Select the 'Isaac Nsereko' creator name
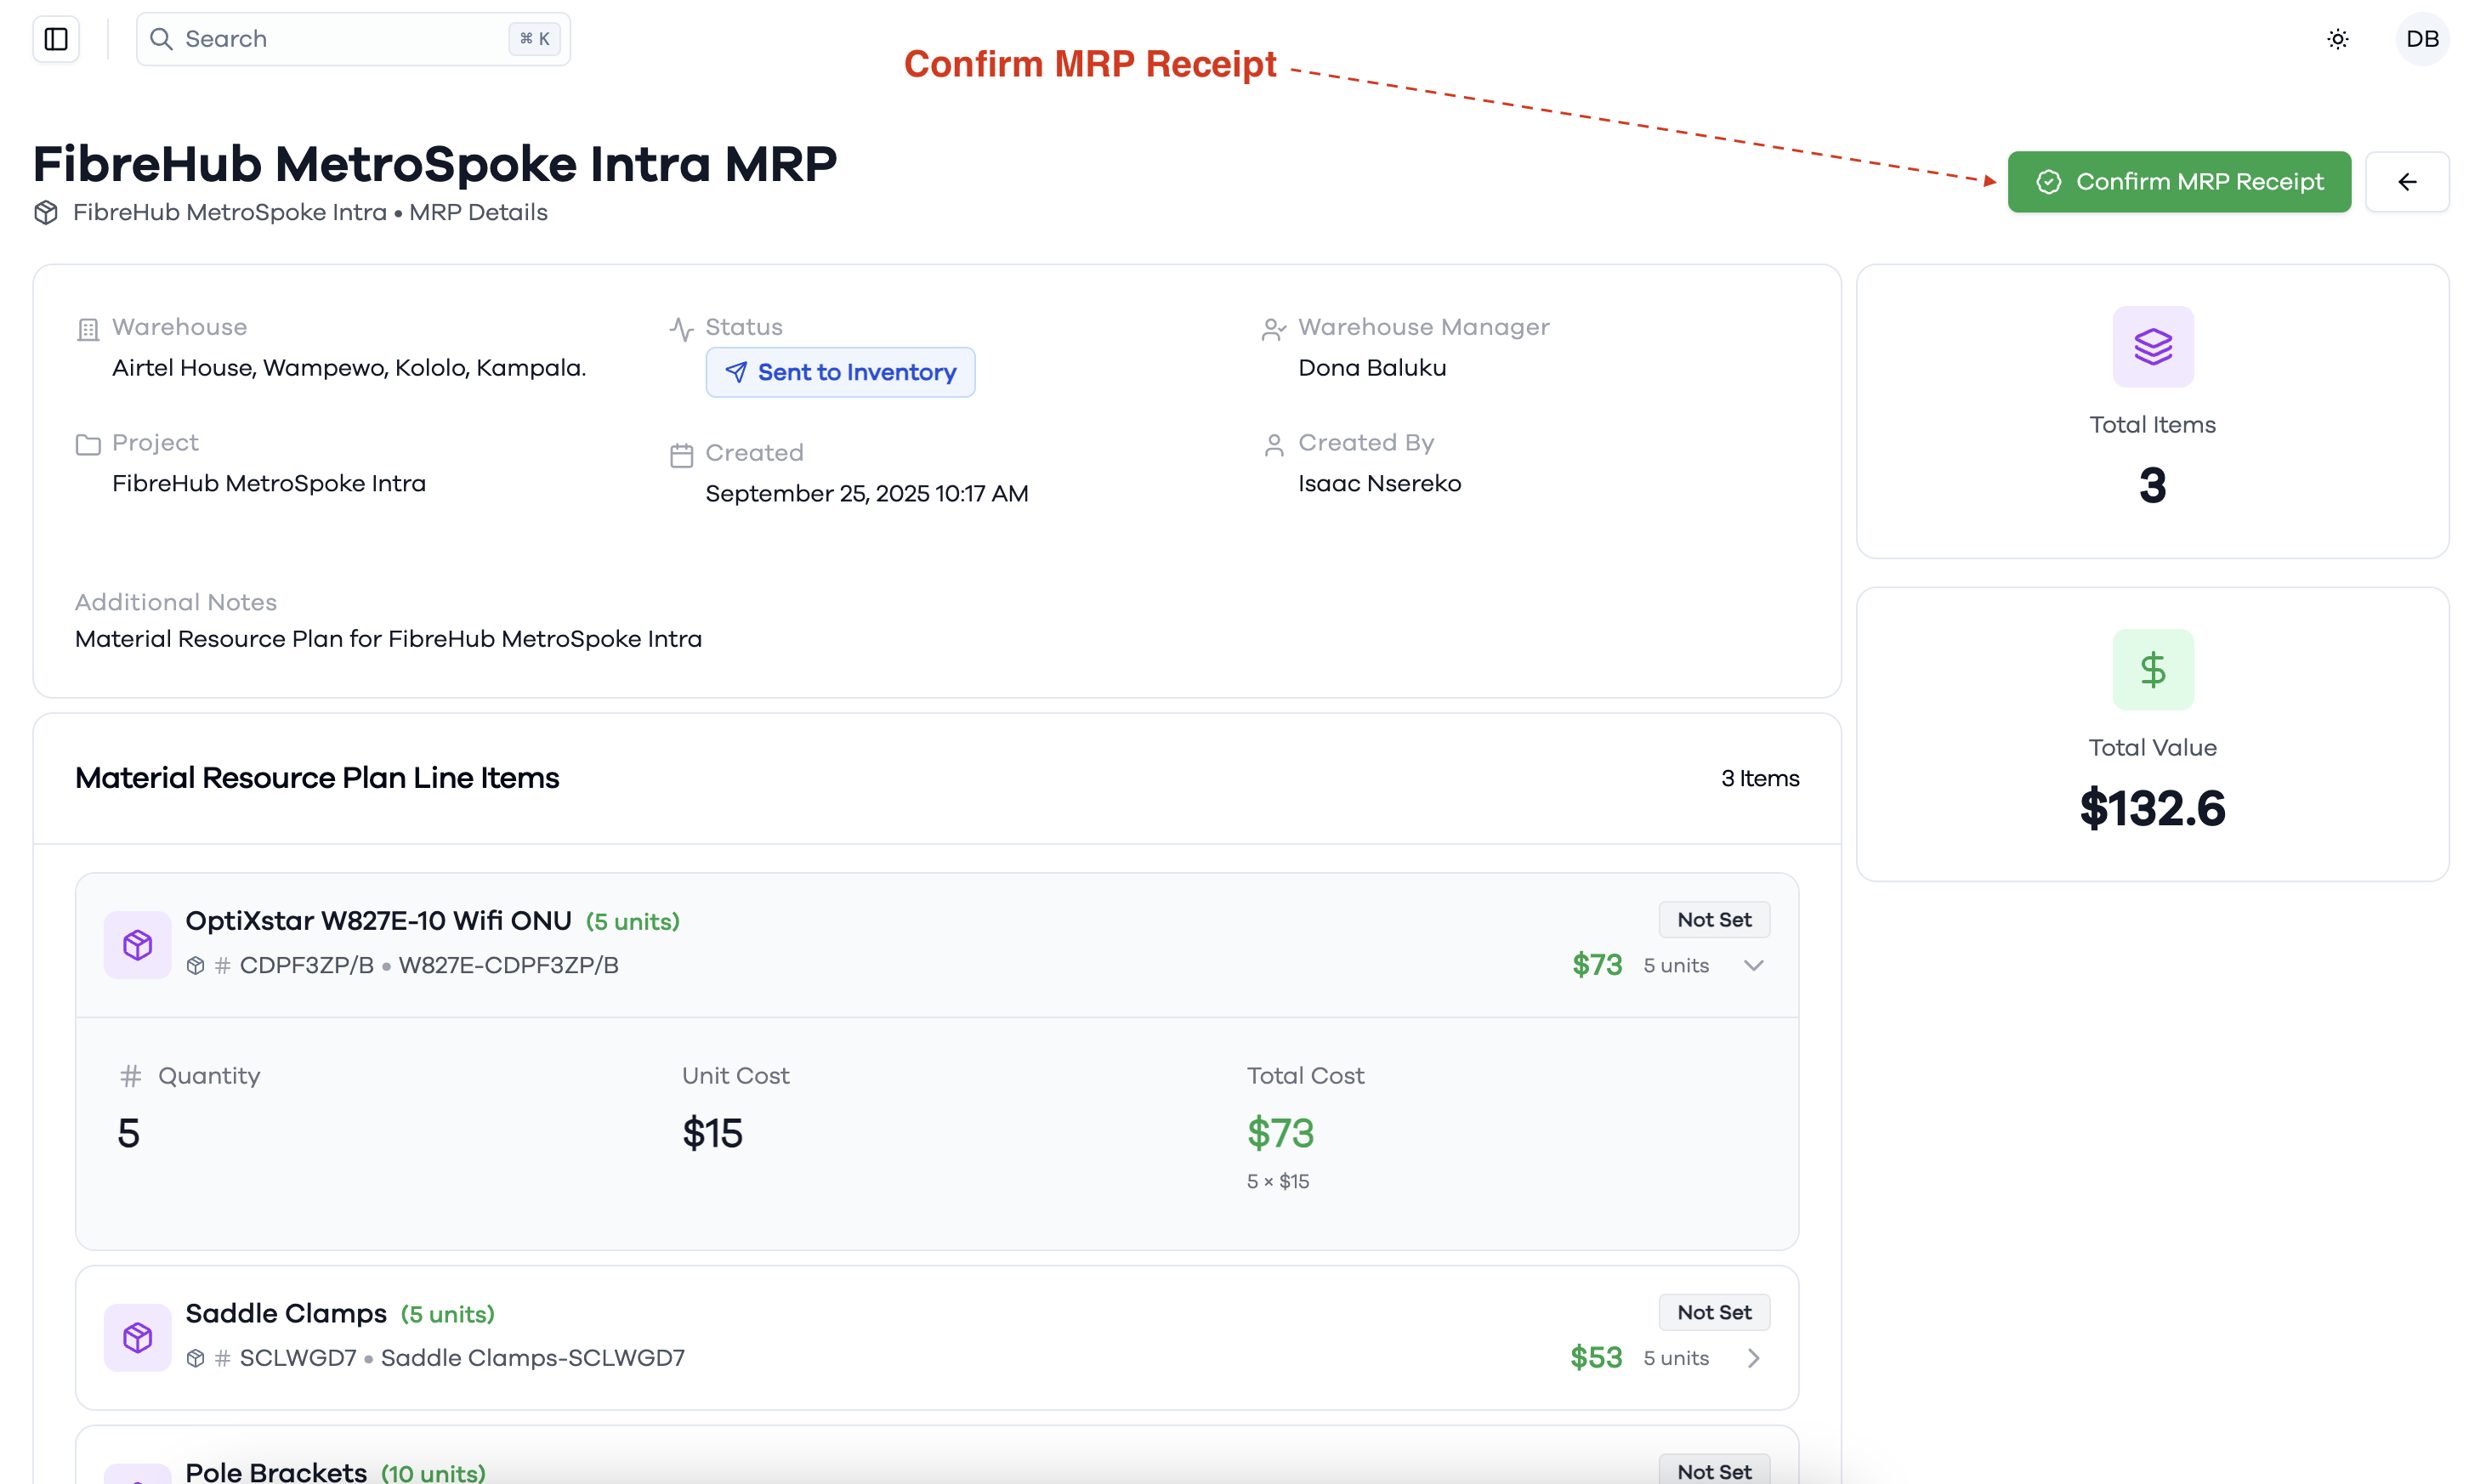The width and height of the screenshot is (2469, 1484). click(1379, 484)
